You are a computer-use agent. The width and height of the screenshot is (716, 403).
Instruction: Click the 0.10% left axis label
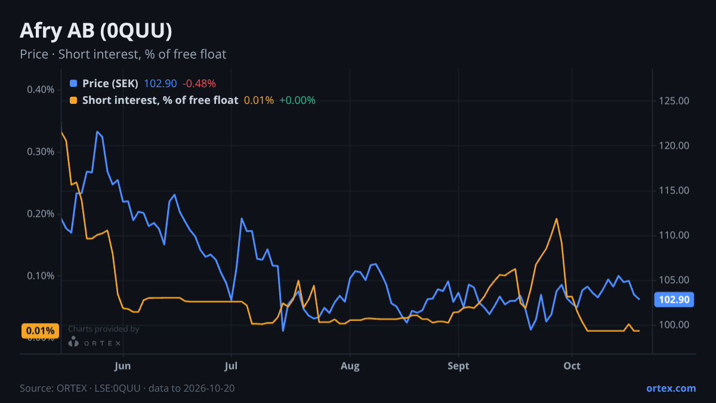[41, 276]
